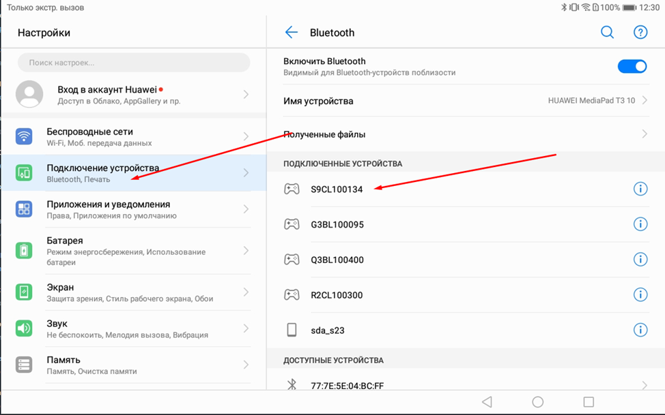The width and height of the screenshot is (665, 415).
Task: Expand the battery settings chevron
Action: coord(246,251)
